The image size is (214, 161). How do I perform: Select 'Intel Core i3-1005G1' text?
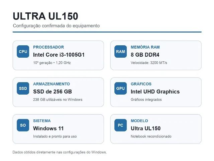pyautogui.click(x=59, y=55)
